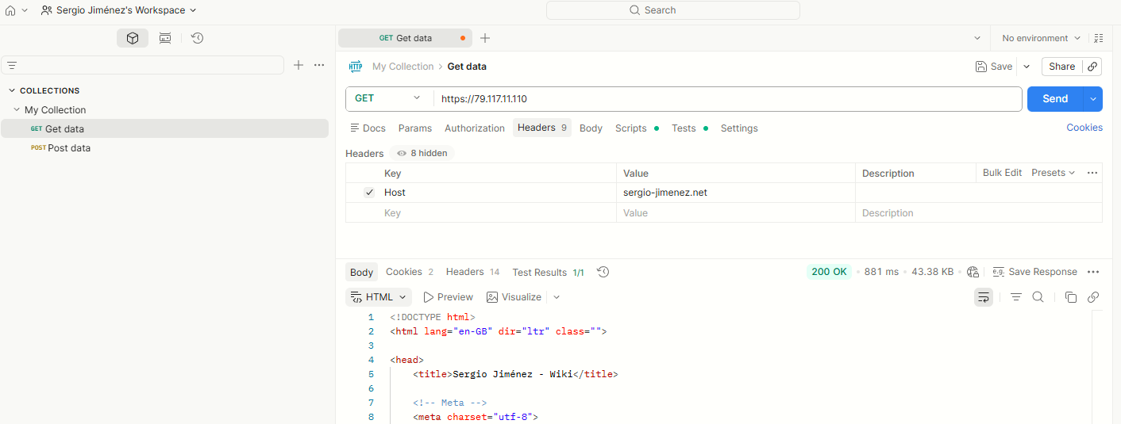
Task: Copy request link with Share link icon
Action: [x=1092, y=67]
